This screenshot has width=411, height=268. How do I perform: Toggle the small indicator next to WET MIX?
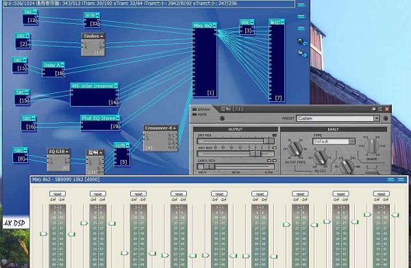click(x=275, y=148)
